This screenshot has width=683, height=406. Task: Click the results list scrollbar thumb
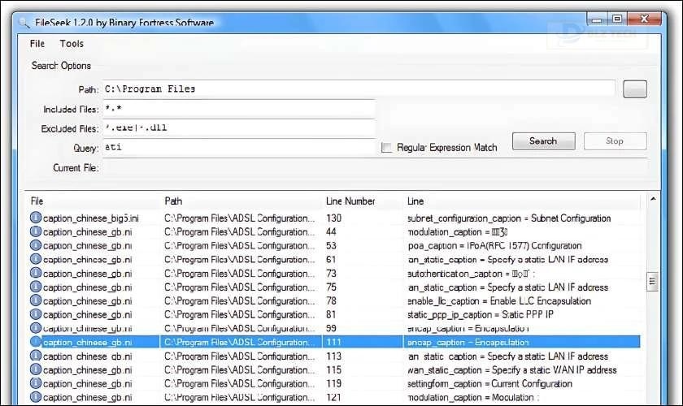pos(652,281)
